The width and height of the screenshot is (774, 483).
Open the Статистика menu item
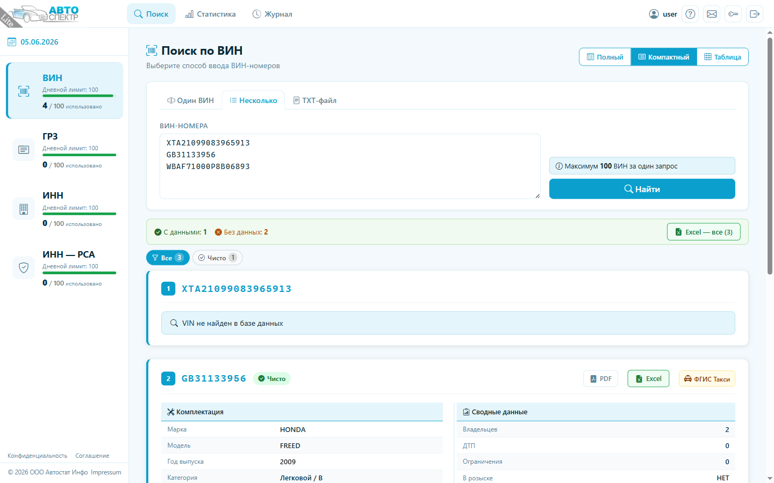[210, 14]
